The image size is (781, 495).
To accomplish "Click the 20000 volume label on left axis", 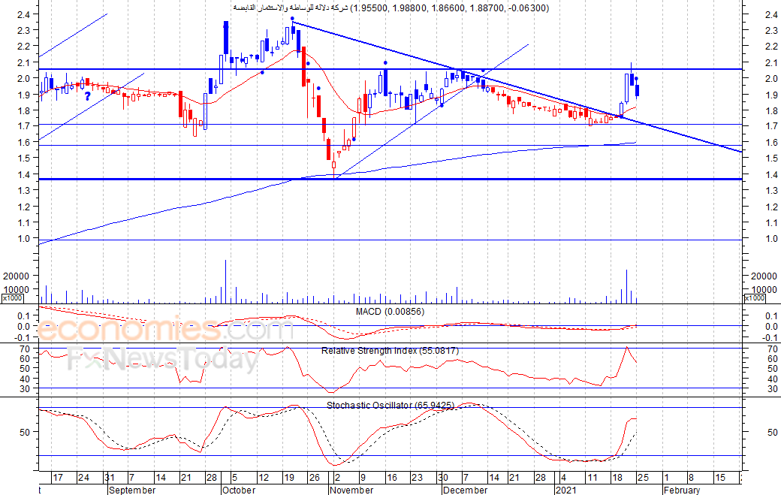I will click(16, 276).
